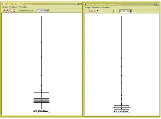Step the animation forward in controls window

point(90,11)
